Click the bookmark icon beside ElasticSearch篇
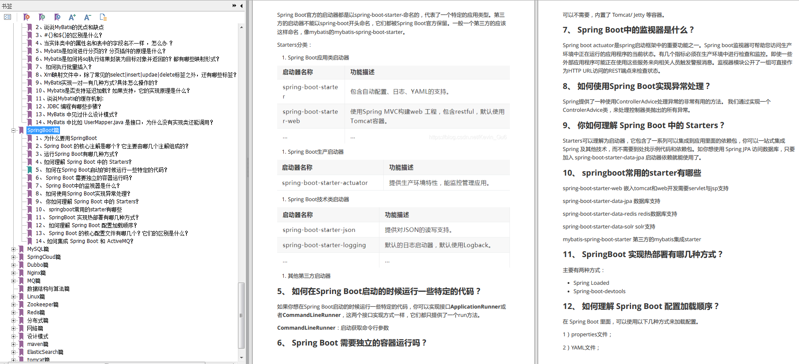799x364 pixels. [x=21, y=352]
